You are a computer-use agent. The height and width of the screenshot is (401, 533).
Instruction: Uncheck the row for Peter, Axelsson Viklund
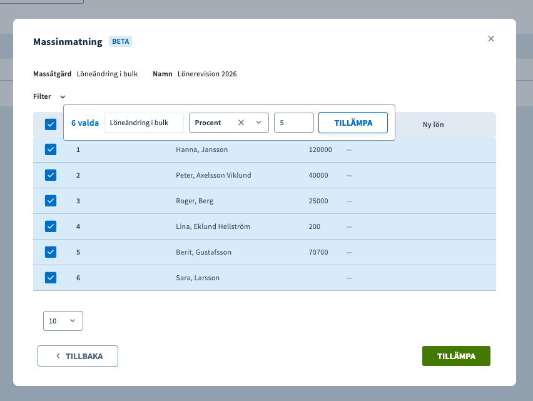point(51,175)
